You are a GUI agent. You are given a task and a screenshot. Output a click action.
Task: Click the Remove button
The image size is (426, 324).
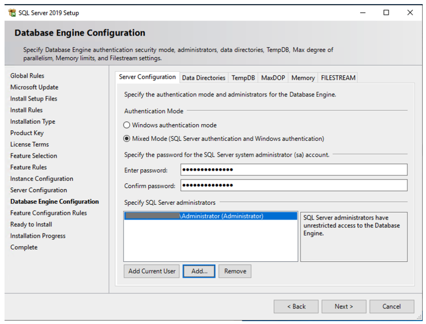coord(235,271)
